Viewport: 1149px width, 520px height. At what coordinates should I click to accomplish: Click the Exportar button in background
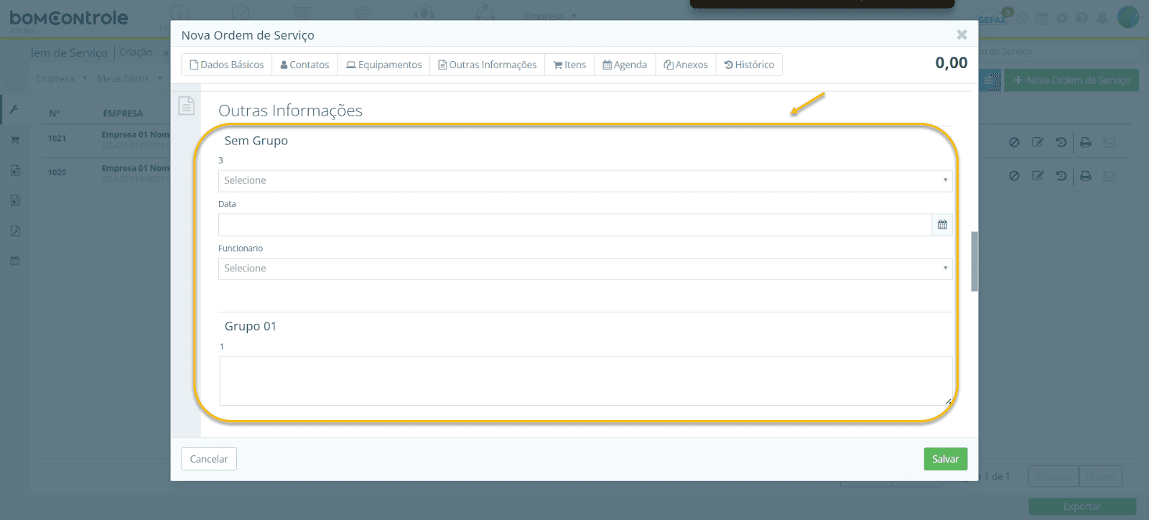click(x=1082, y=506)
